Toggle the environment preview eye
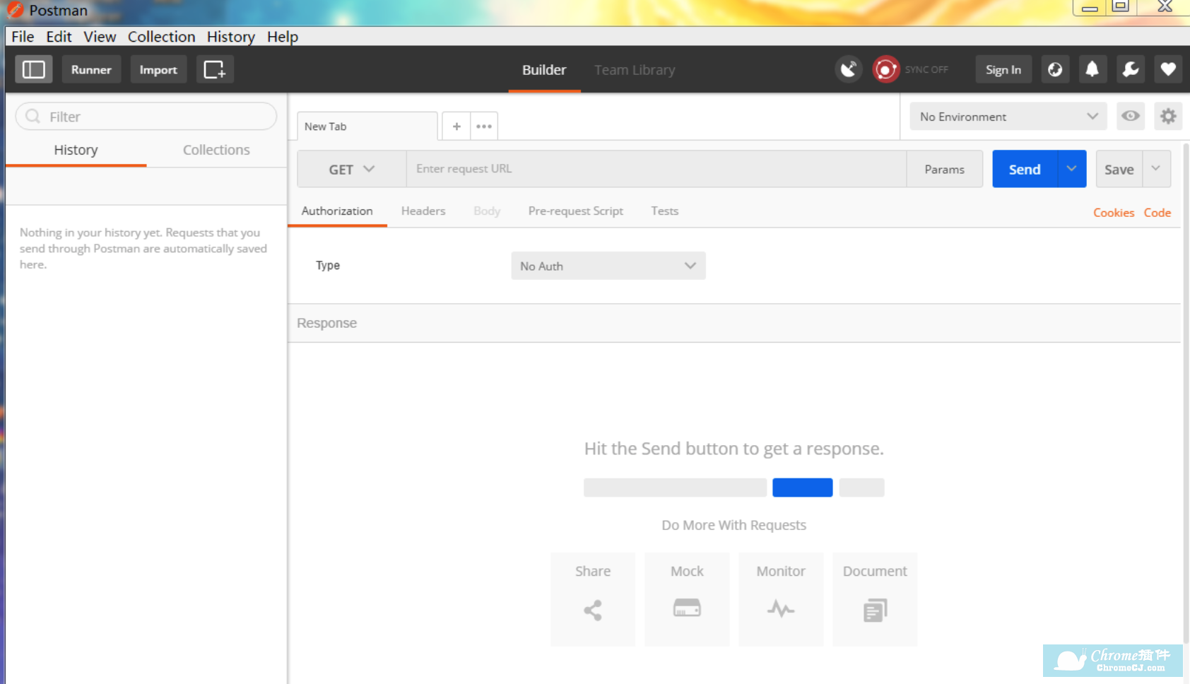This screenshot has height=684, width=1190. click(1130, 116)
